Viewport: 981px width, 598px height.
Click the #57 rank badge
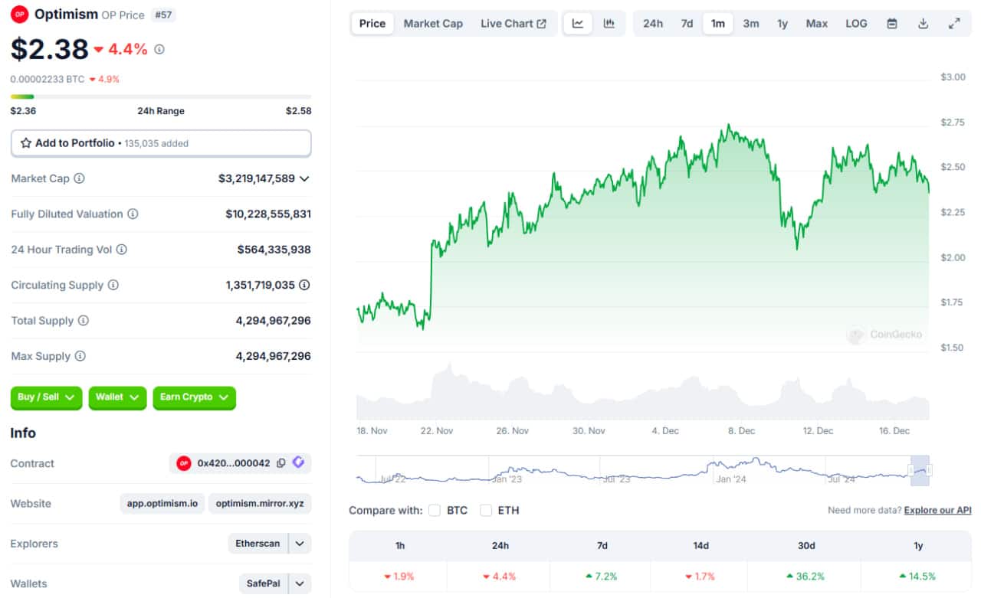pos(162,15)
